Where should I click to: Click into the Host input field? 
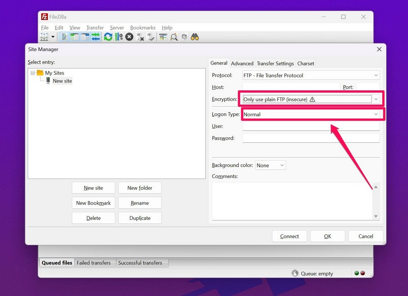(x=291, y=87)
